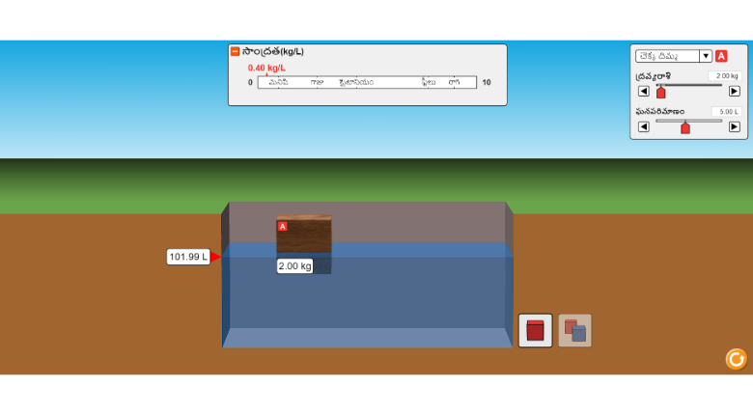The image size is (753, 415).
Task: Click the 5.00 L volume value field
Action: [x=726, y=112]
